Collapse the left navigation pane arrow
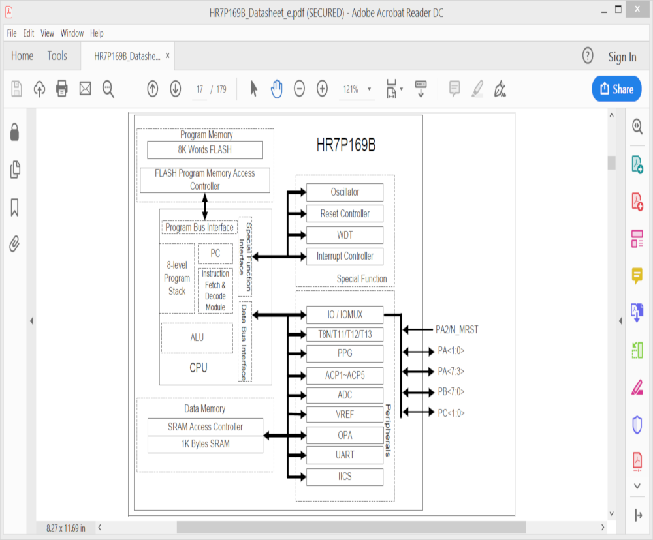 (x=31, y=321)
